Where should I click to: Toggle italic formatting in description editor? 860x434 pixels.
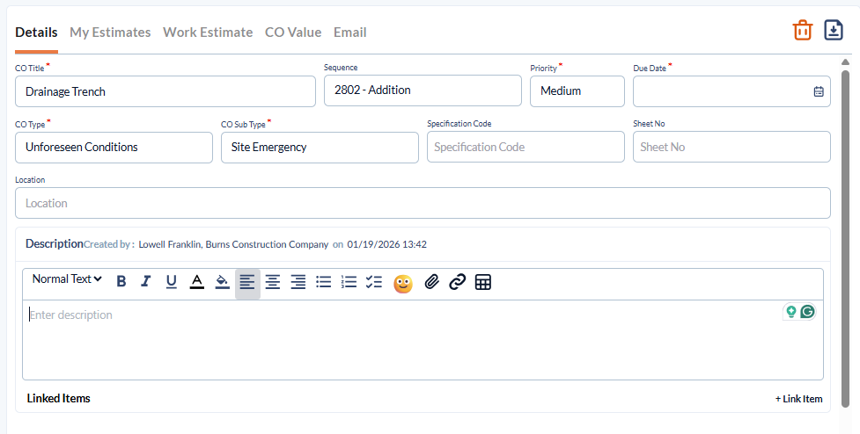[x=146, y=282]
